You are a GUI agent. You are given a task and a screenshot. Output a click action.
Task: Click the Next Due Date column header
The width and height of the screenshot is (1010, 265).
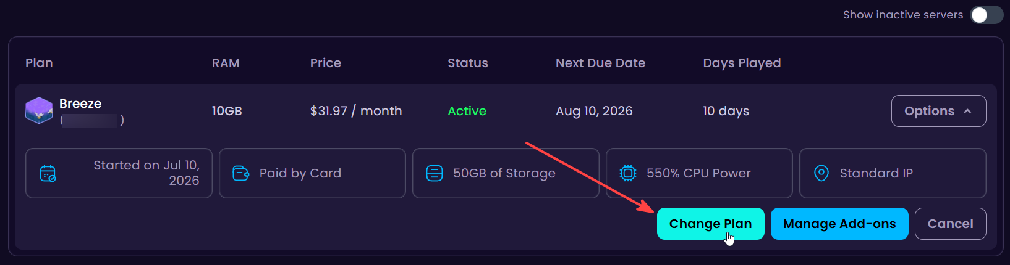600,63
